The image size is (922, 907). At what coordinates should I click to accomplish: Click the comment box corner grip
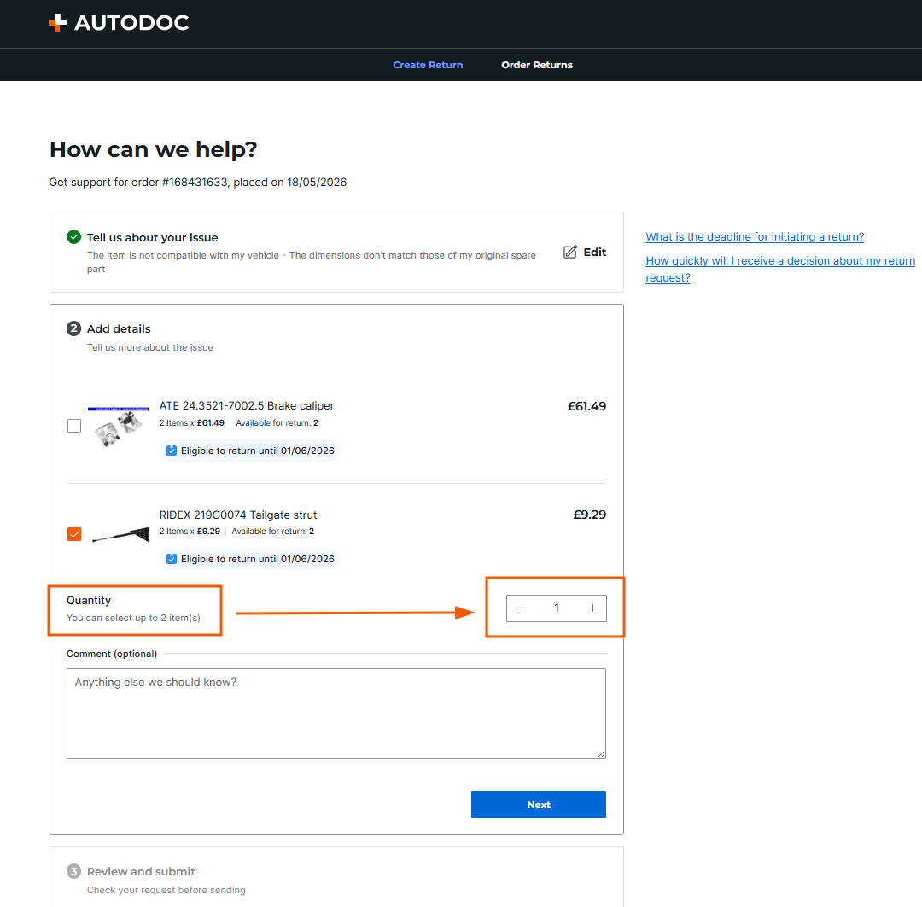pyautogui.click(x=601, y=753)
